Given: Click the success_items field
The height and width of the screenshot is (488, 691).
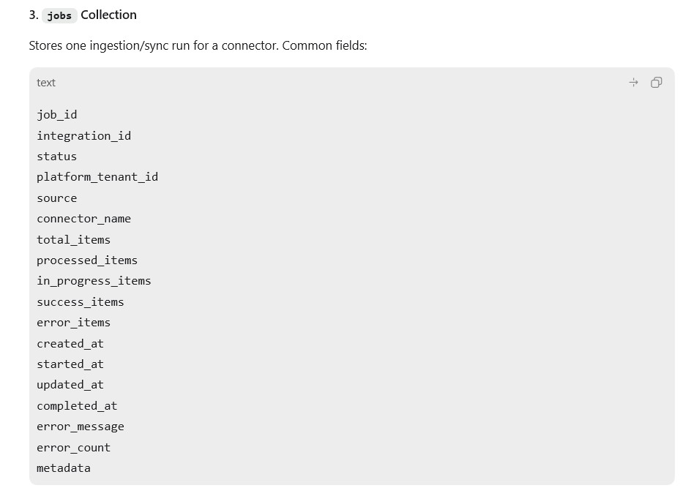Looking at the screenshot, I should 81,302.
